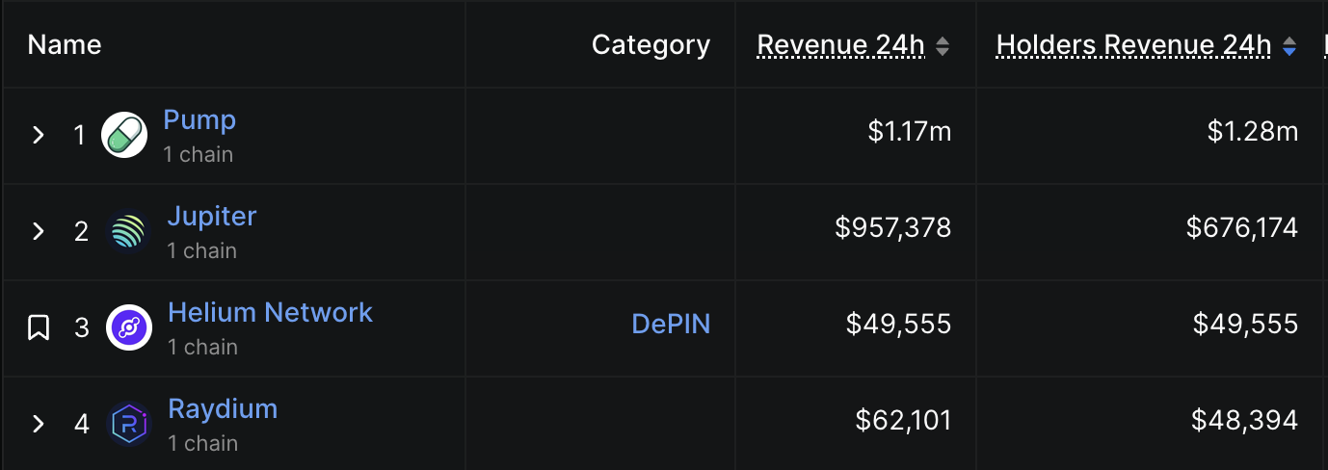Click the Pump pill logo icon
This screenshot has height=470, width=1328.
124,135
